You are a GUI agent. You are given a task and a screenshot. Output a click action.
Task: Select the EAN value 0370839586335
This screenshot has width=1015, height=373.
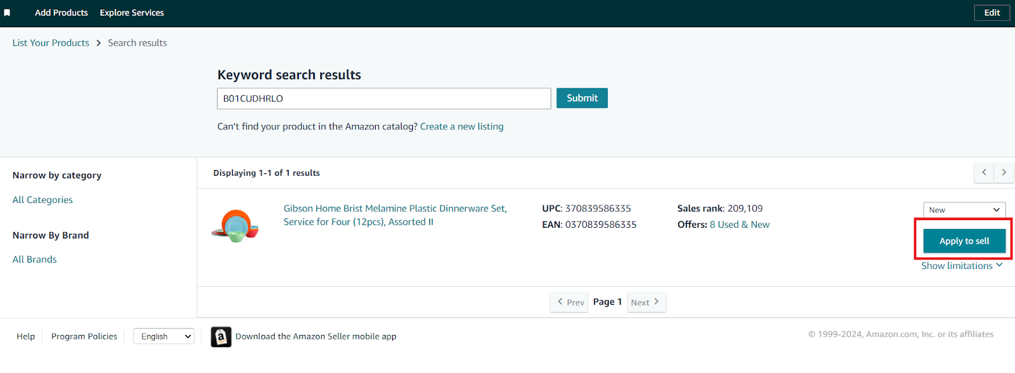[x=601, y=225]
